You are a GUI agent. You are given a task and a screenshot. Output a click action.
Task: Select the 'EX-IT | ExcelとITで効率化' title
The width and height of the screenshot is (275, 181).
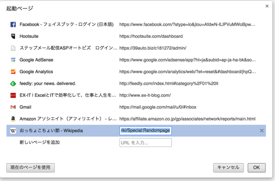[67, 95]
